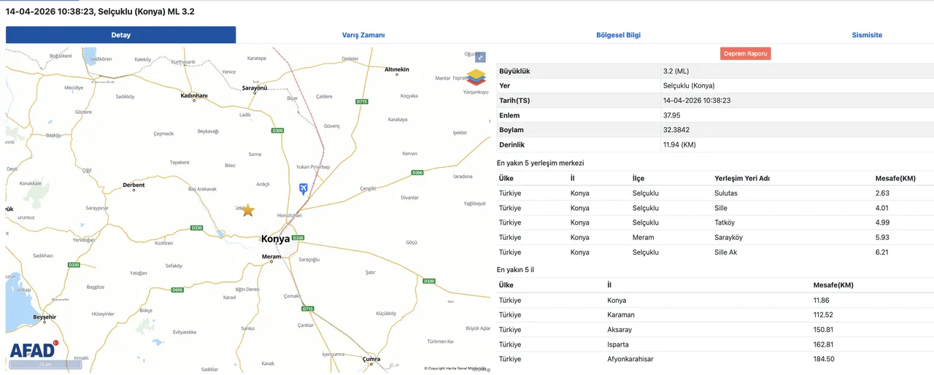Click the D696 road shield
The height and width of the screenshot is (375, 934).
(x=177, y=290)
